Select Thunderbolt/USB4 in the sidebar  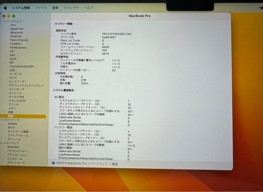pos(22,67)
